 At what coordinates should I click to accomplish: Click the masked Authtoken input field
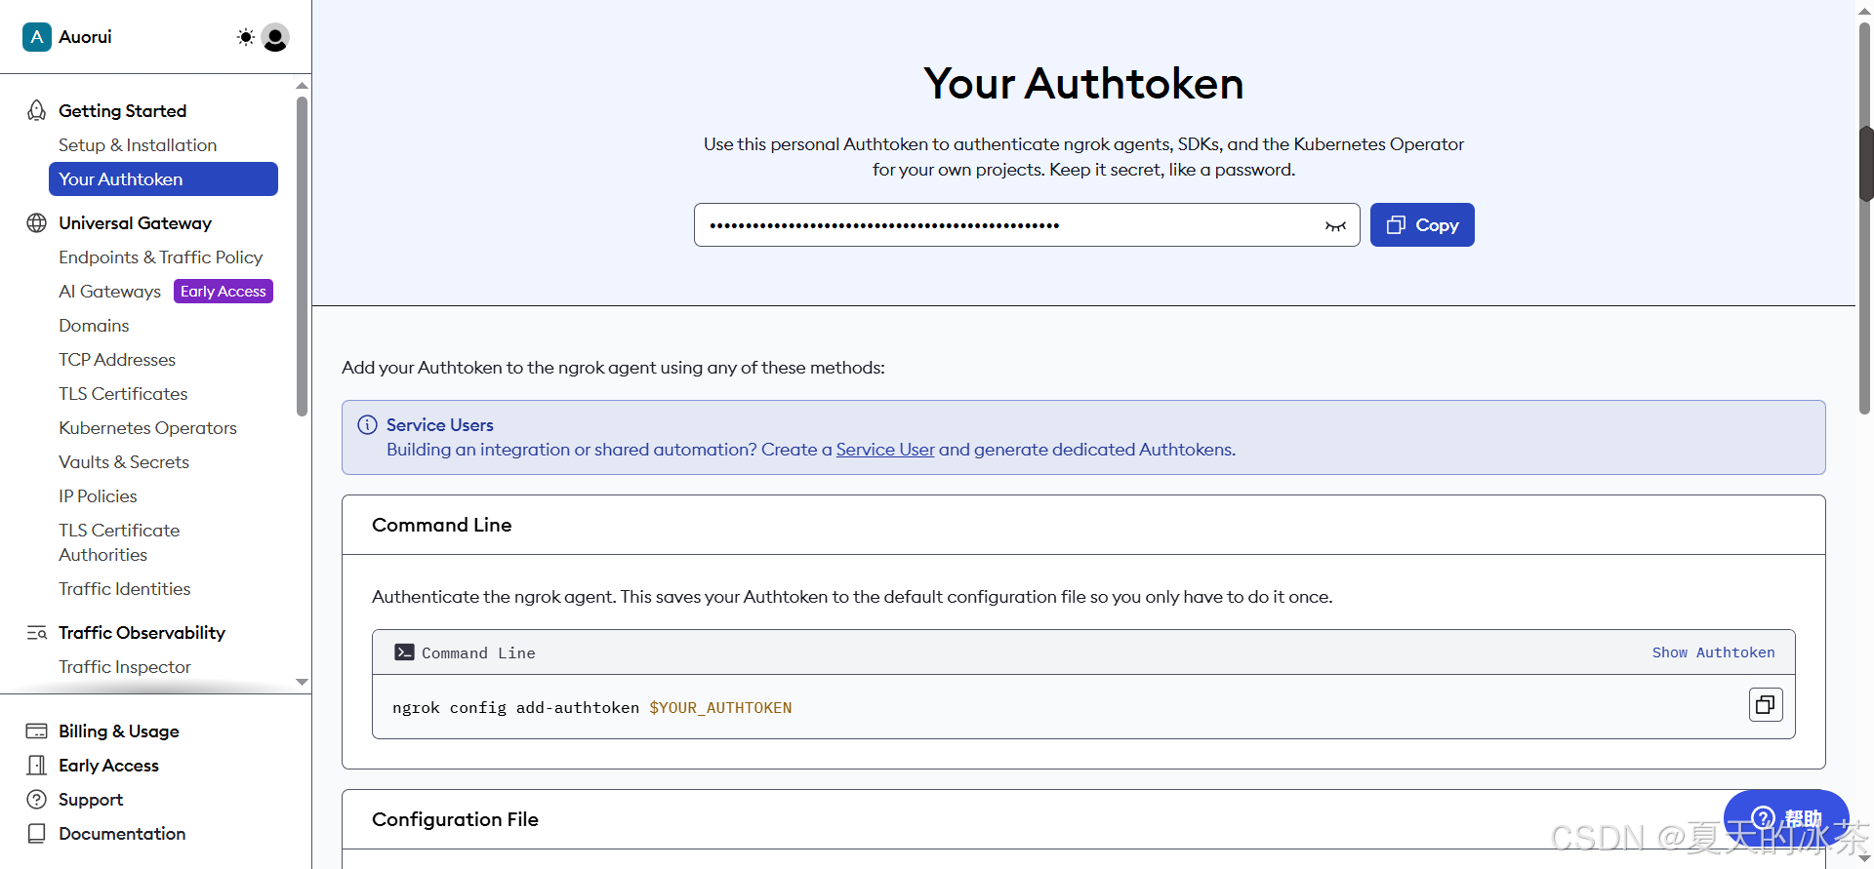click(x=1005, y=225)
